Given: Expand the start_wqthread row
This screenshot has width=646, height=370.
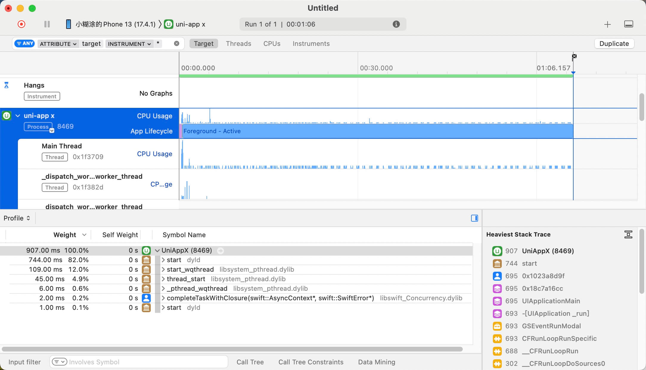Looking at the screenshot, I should [x=163, y=270].
